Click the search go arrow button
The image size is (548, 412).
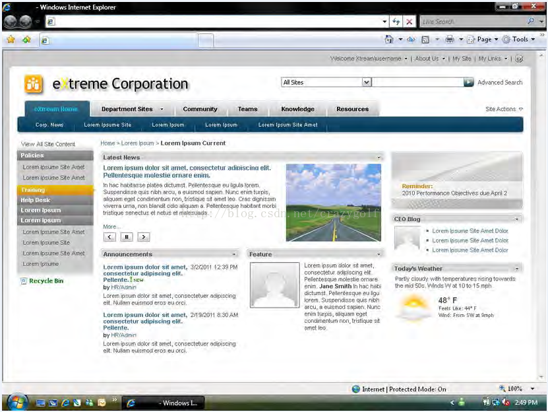469,83
